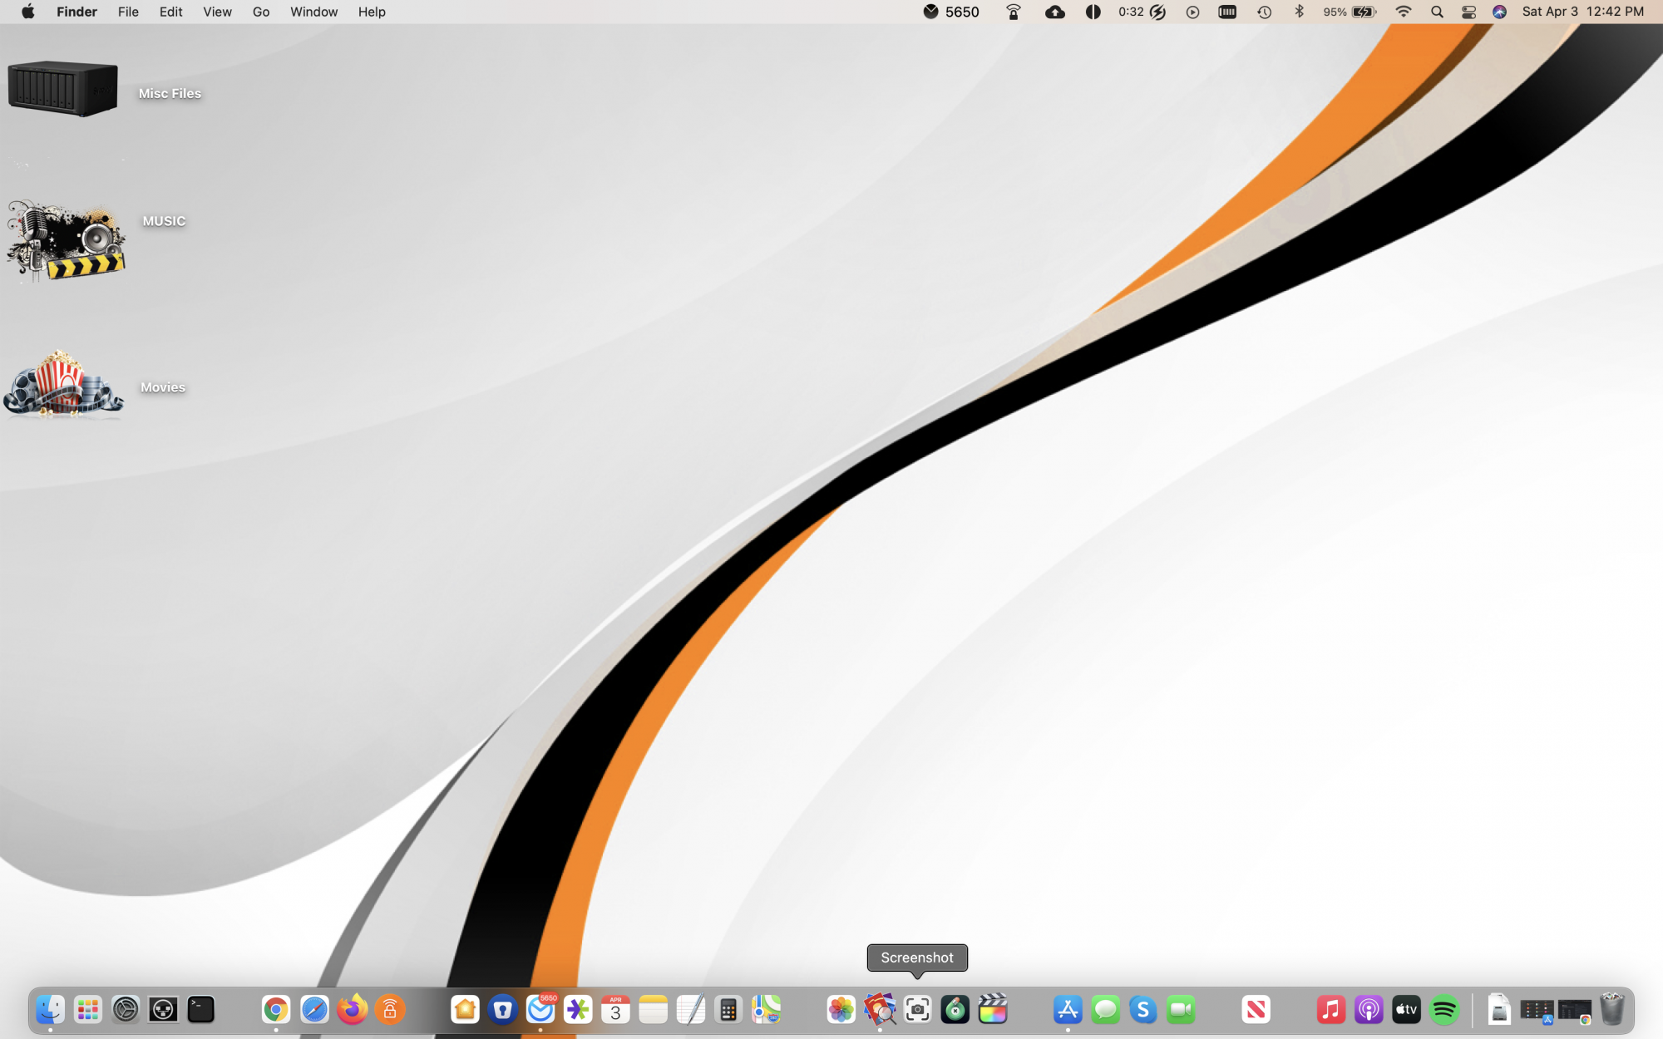Toggle the Bluetooth menu bar icon
The image size is (1663, 1039).
pos(1299,12)
